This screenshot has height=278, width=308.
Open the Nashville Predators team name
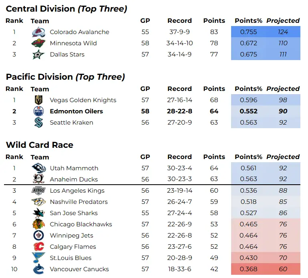pos(79,202)
